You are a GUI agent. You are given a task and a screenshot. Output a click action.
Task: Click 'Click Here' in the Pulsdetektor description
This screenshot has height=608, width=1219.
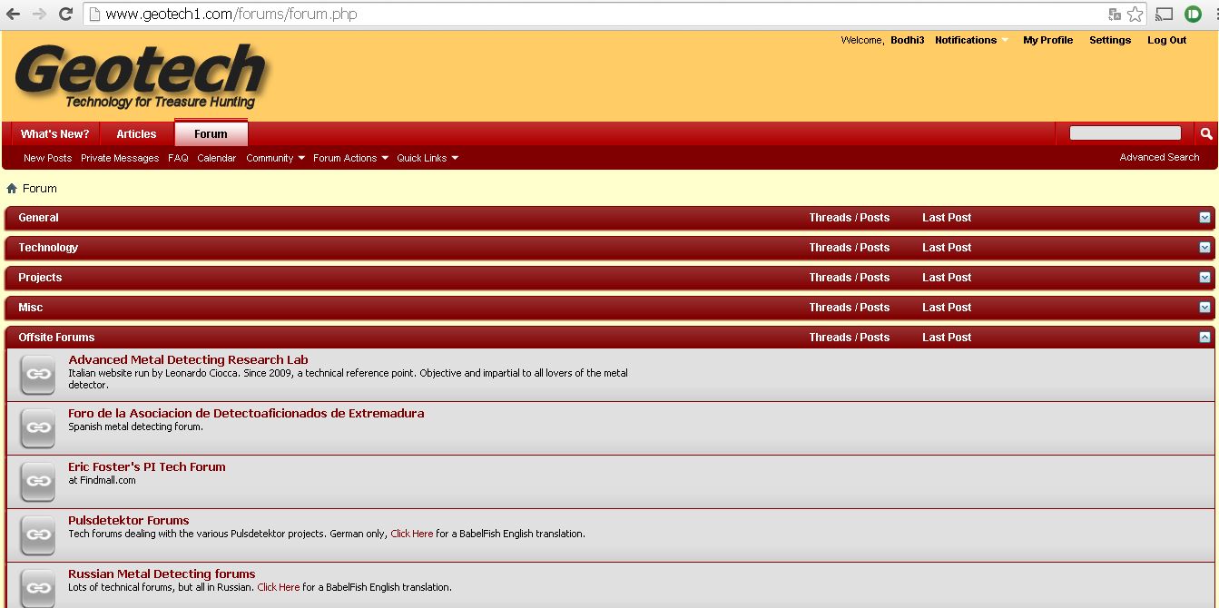pos(412,534)
